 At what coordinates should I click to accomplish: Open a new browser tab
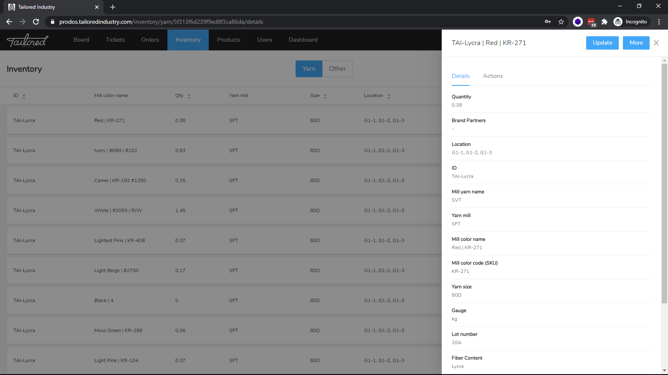click(113, 7)
